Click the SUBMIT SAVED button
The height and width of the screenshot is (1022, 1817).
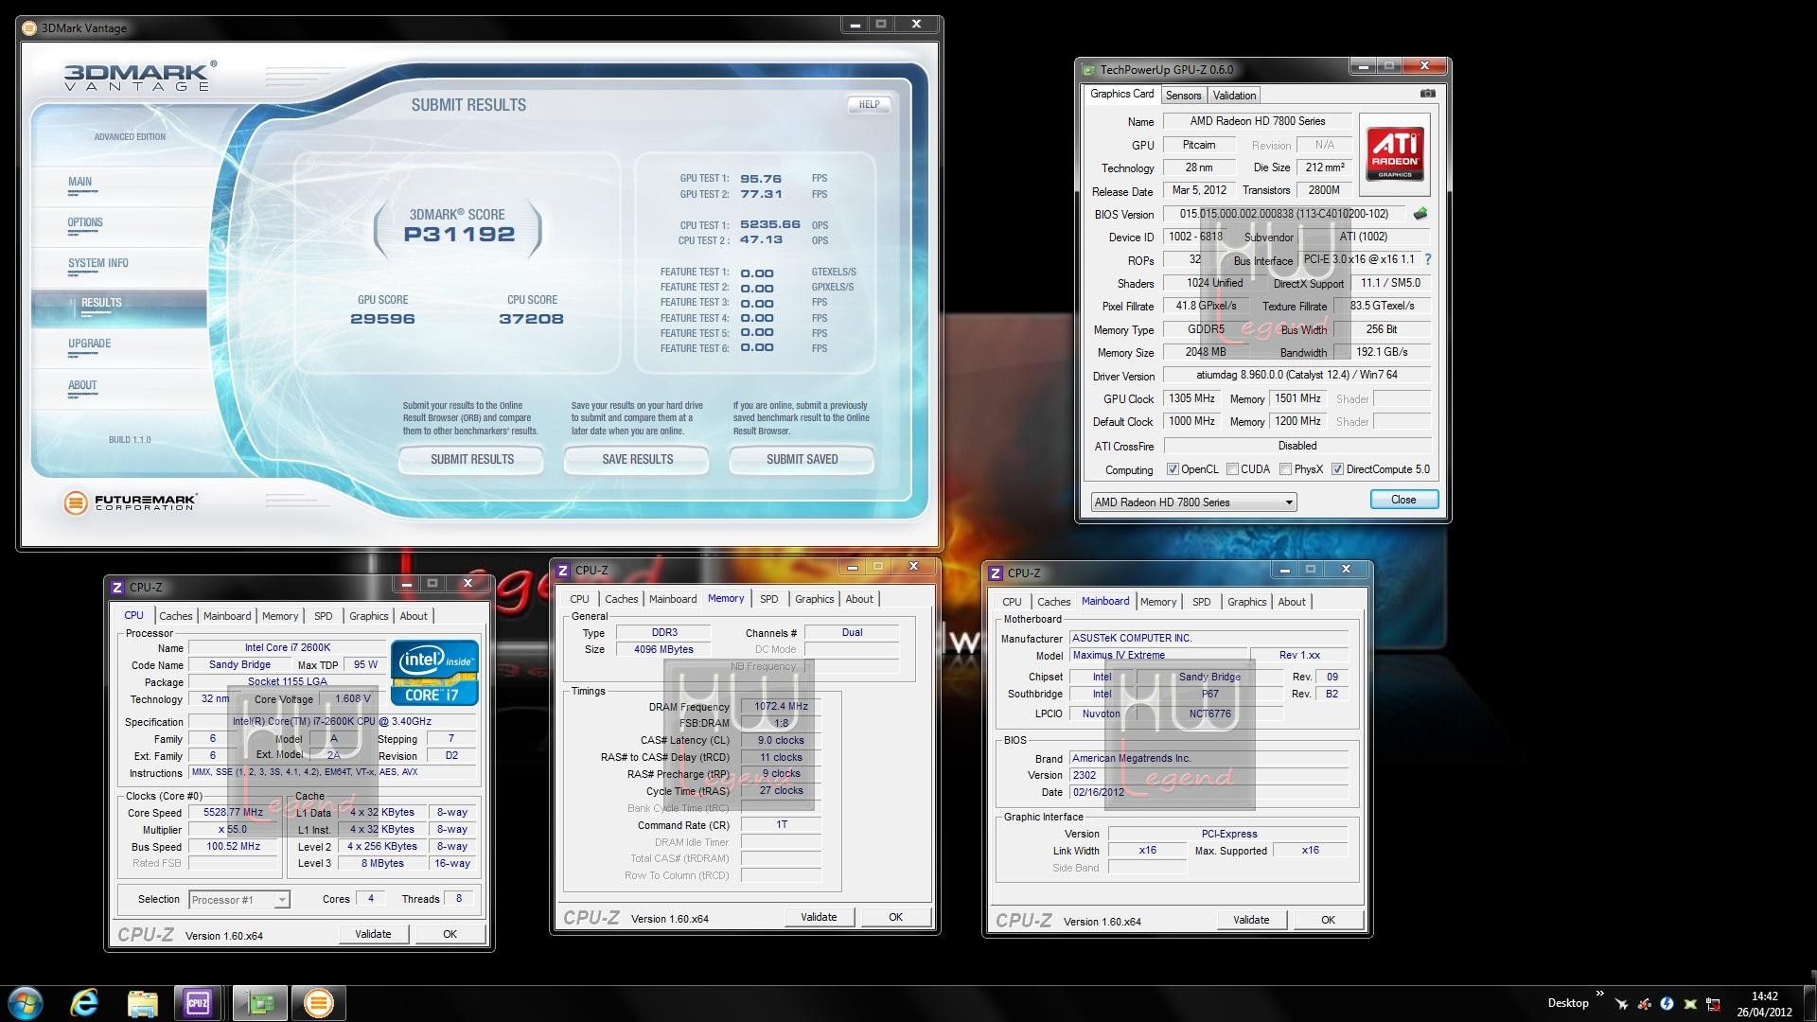coord(802,460)
